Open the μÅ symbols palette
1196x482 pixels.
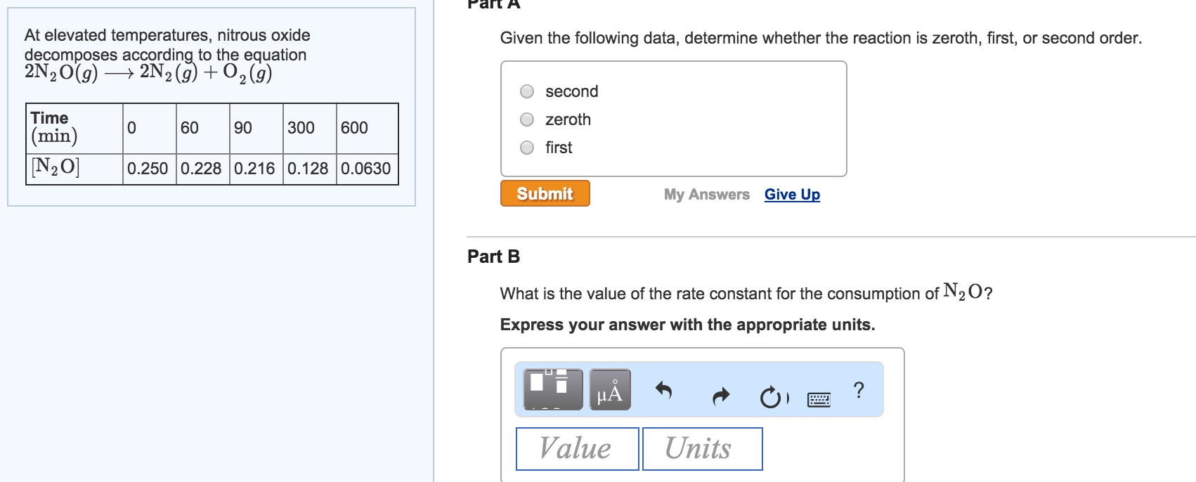pos(609,389)
